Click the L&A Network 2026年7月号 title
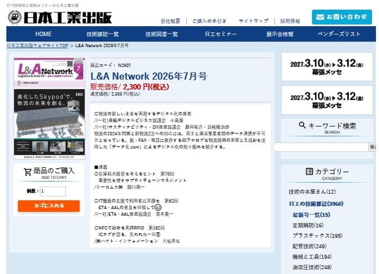 pyautogui.click(x=149, y=76)
